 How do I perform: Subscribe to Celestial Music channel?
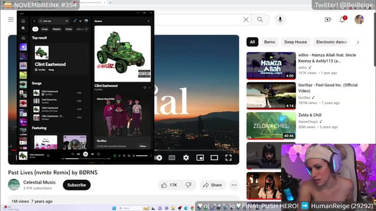point(76,185)
